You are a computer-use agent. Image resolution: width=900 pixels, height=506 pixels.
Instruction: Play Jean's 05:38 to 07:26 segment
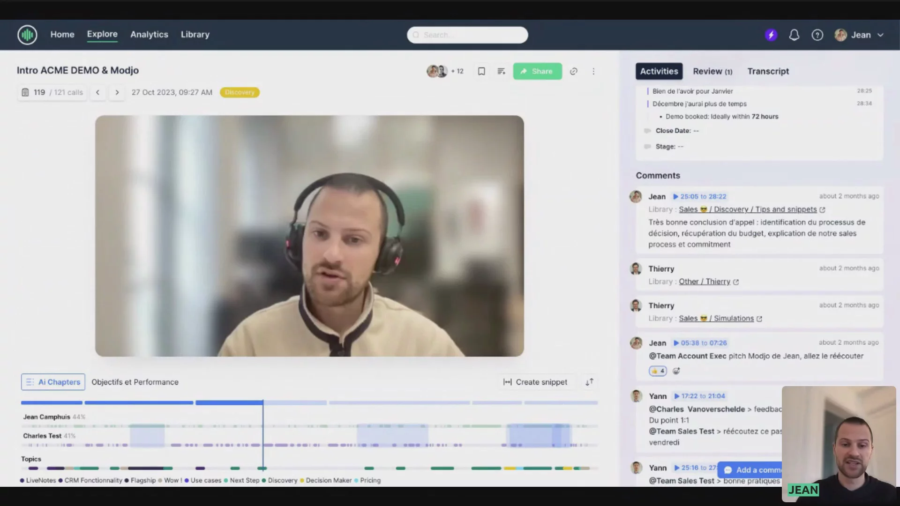coord(700,343)
